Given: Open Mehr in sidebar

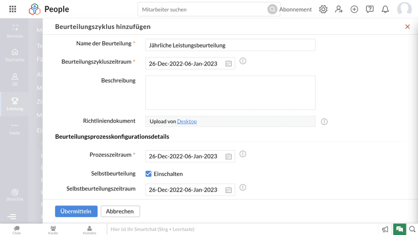Looking at the screenshot, I should [x=15, y=129].
